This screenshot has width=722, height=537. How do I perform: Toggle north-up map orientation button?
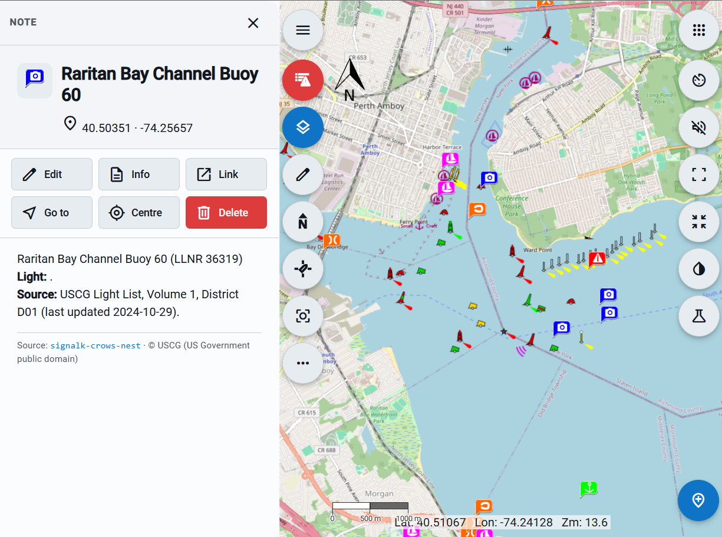pos(303,222)
